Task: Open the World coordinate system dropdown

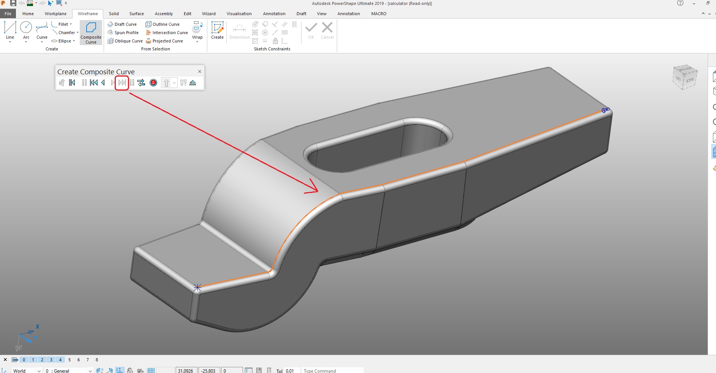Action: click(x=38, y=370)
